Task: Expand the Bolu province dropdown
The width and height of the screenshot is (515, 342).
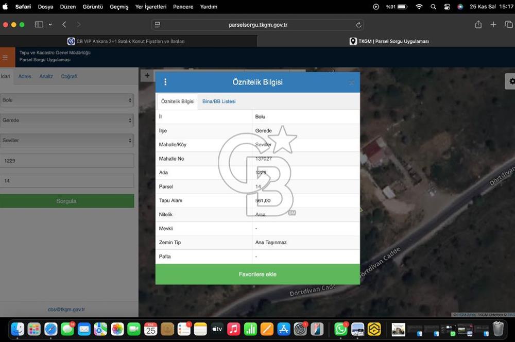Action: (x=67, y=100)
